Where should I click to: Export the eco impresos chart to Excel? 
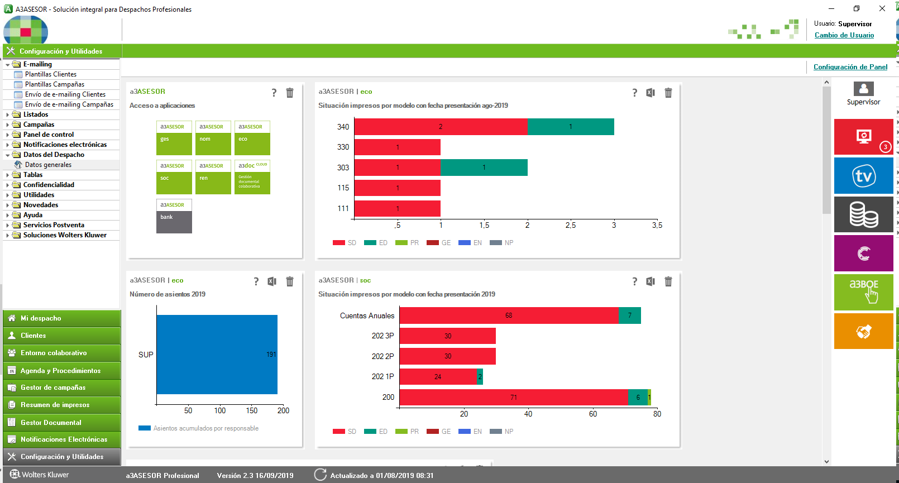pyautogui.click(x=651, y=93)
